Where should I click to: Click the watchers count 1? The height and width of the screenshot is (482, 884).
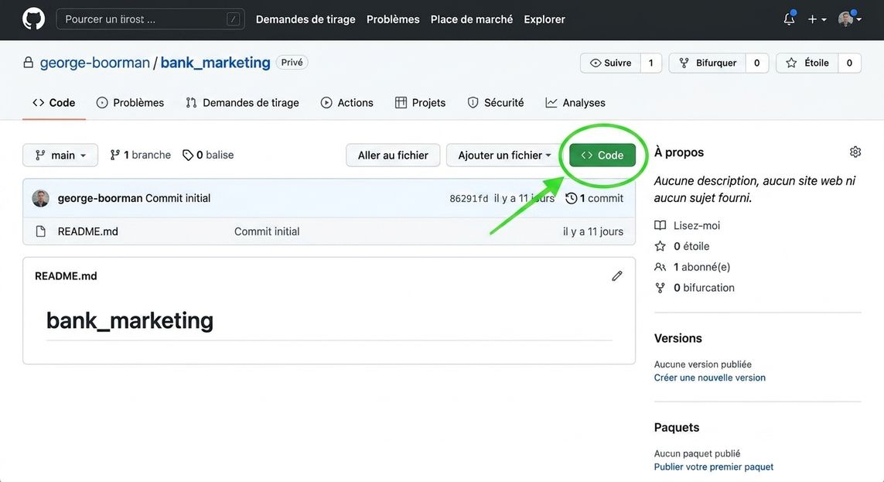pos(650,63)
